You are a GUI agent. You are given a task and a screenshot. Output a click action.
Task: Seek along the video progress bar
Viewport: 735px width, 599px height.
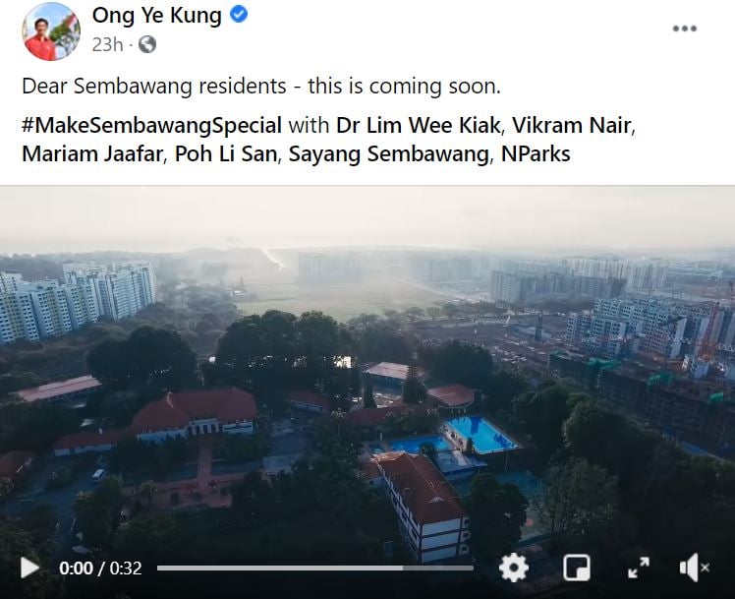315,569
